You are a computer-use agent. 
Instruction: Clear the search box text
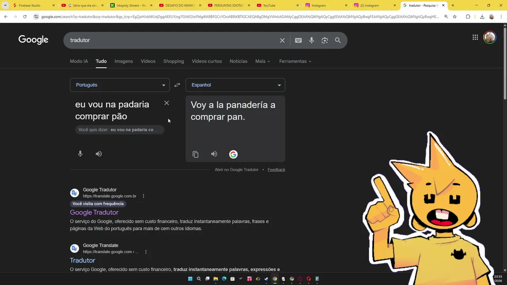pyautogui.click(x=282, y=40)
